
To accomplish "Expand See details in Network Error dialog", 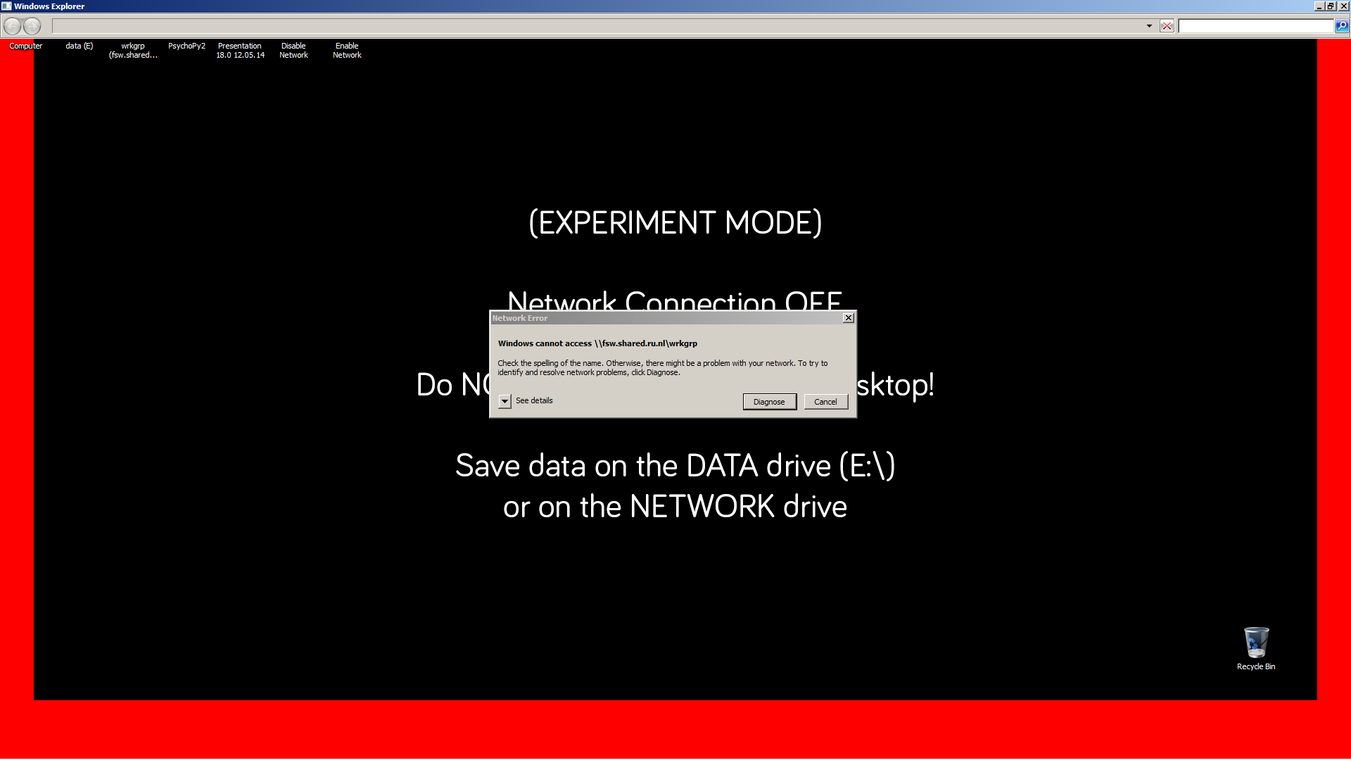I will pyautogui.click(x=505, y=401).
